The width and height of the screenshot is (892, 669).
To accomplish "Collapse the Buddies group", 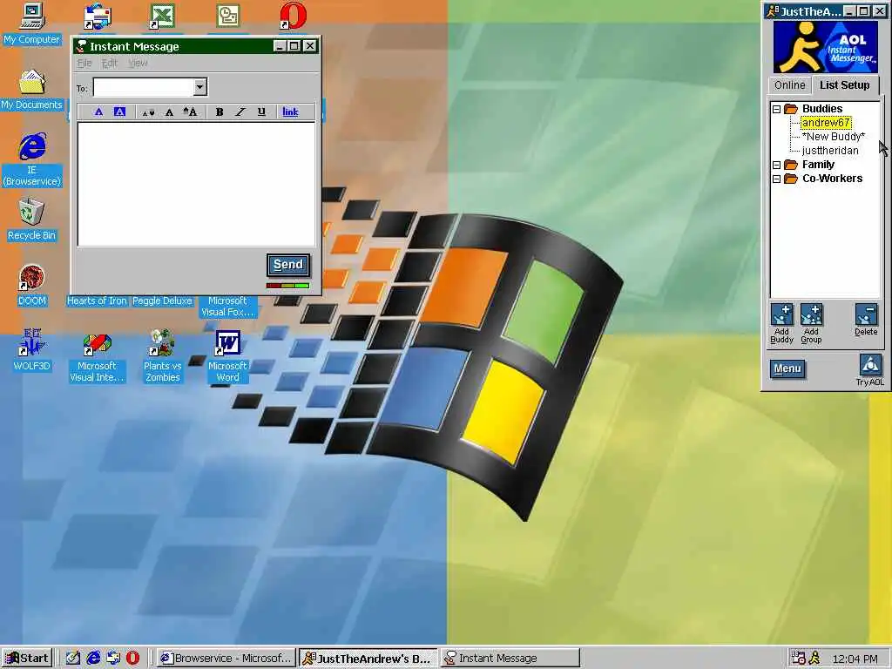I will [x=776, y=109].
